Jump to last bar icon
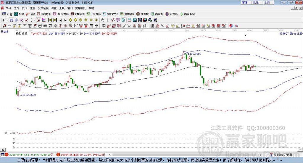 coord(55,20)
